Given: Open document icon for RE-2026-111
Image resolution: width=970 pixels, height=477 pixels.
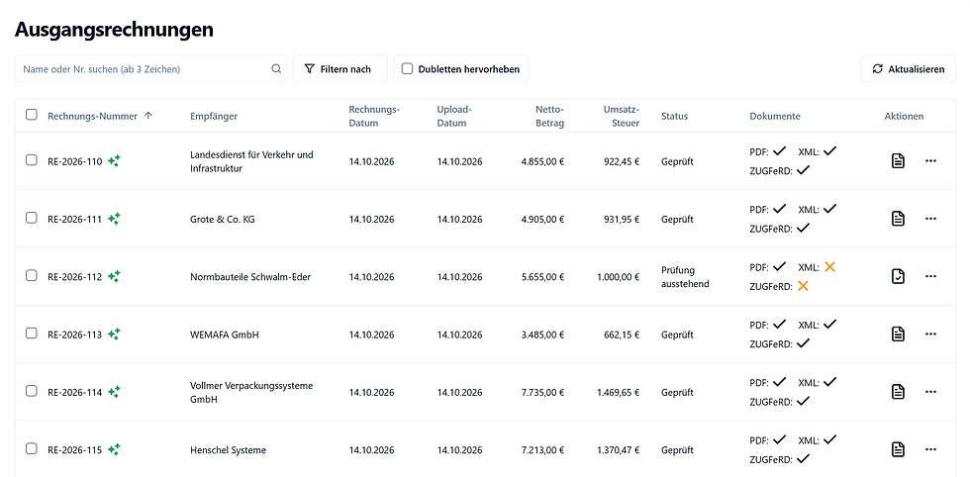Looking at the screenshot, I should click(x=898, y=219).
